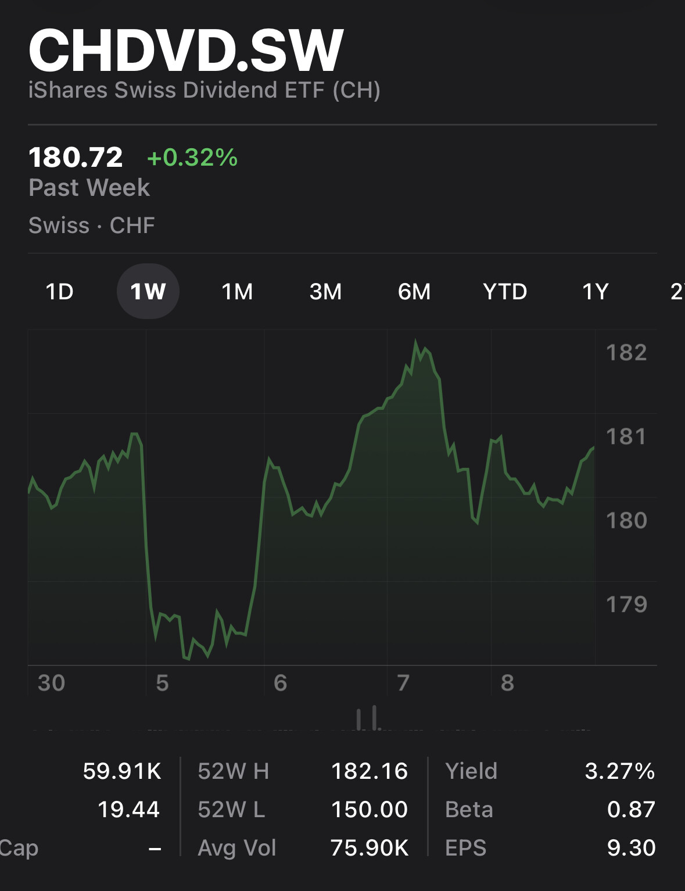Tap the Avg Vol value 75.90K
685x891 pixels.
pos(370,848)
